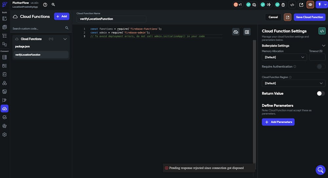Click the search magnifier in custom code search
This screenshot has width=328, height=178.
[x=67, y=28]
